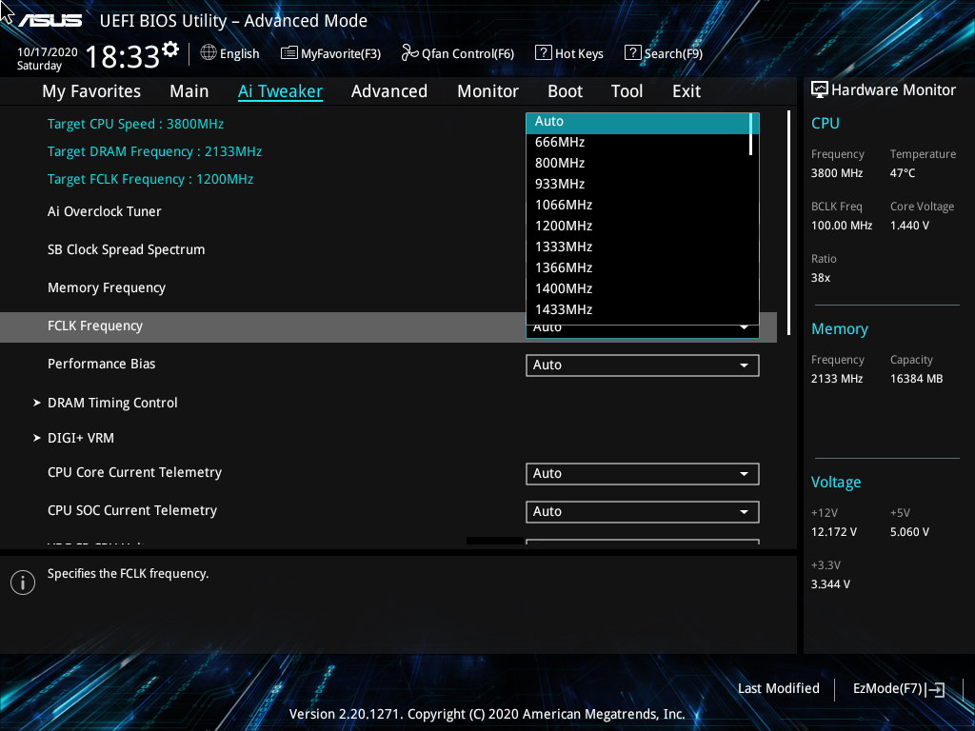Click Last Modified
This screenshot has height=731, width=975.
[x=779, y=689]
